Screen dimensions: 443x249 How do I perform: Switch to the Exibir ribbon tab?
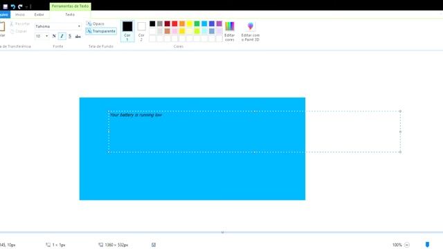[x=39, y=15]
